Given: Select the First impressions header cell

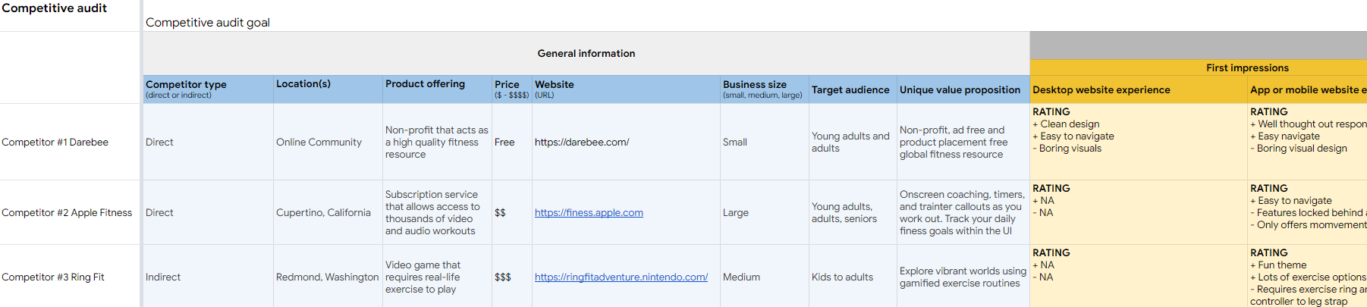Looking at the screenshot, I should point(1246,68).
